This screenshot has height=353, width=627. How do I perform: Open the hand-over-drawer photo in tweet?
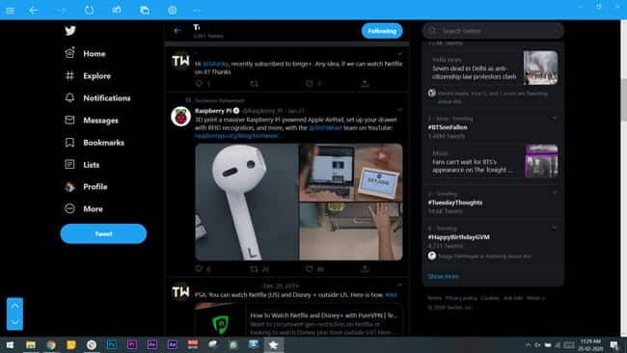(351, 231)
